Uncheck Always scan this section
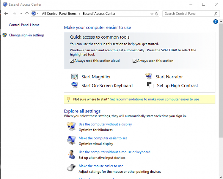This screenshot has width=223, height=179. pyautogui.click(x=134, y=61)
